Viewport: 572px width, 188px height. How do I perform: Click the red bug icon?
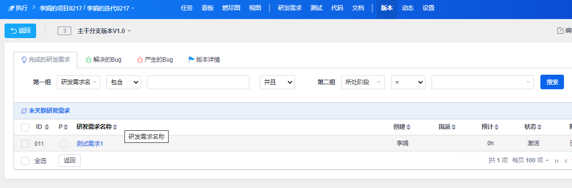click(140, 60)
